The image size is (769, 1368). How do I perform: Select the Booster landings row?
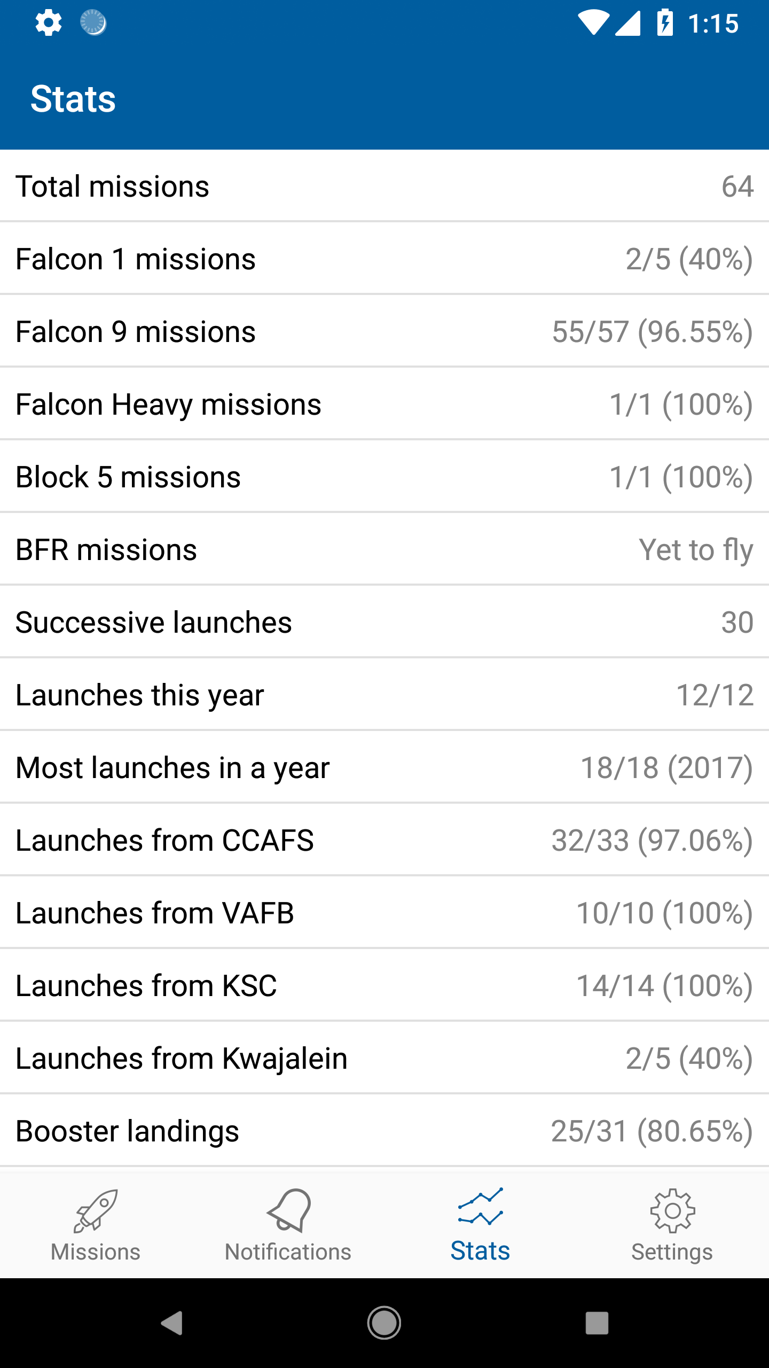click(x=384, y=1131)
